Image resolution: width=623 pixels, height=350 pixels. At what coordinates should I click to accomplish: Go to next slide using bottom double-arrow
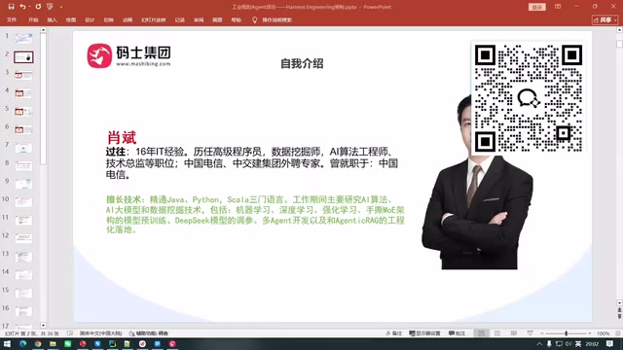tap(619, 316)
